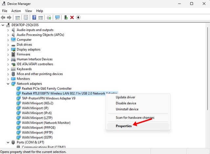Choose Uninstall device in context menu
The width and height of the screenshot is (210, 154).
138,109
